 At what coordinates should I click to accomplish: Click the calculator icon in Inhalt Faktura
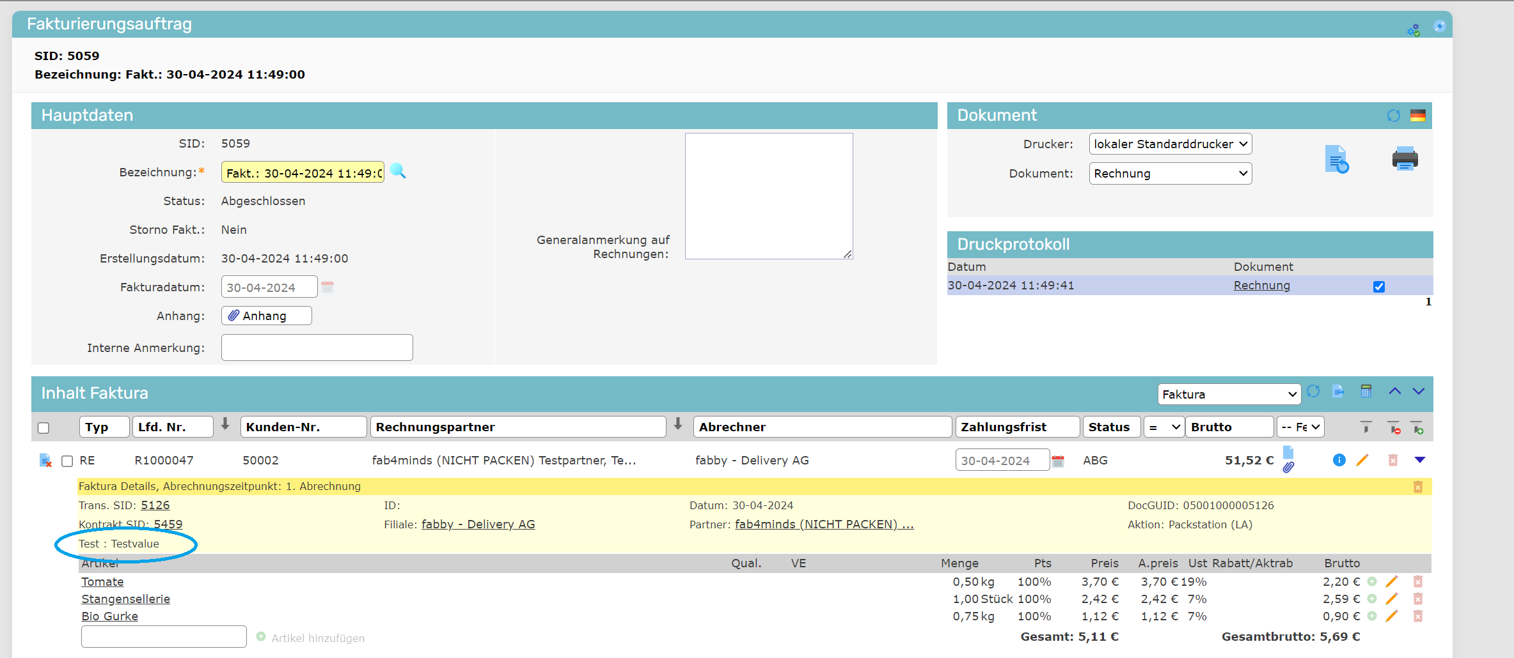(x=1366, y=392)
